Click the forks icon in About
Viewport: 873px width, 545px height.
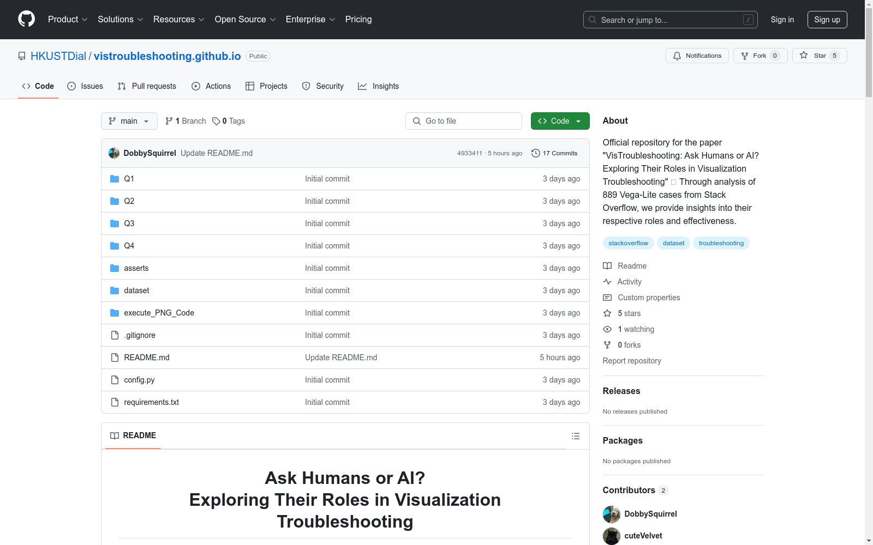(x=607, y=345)
